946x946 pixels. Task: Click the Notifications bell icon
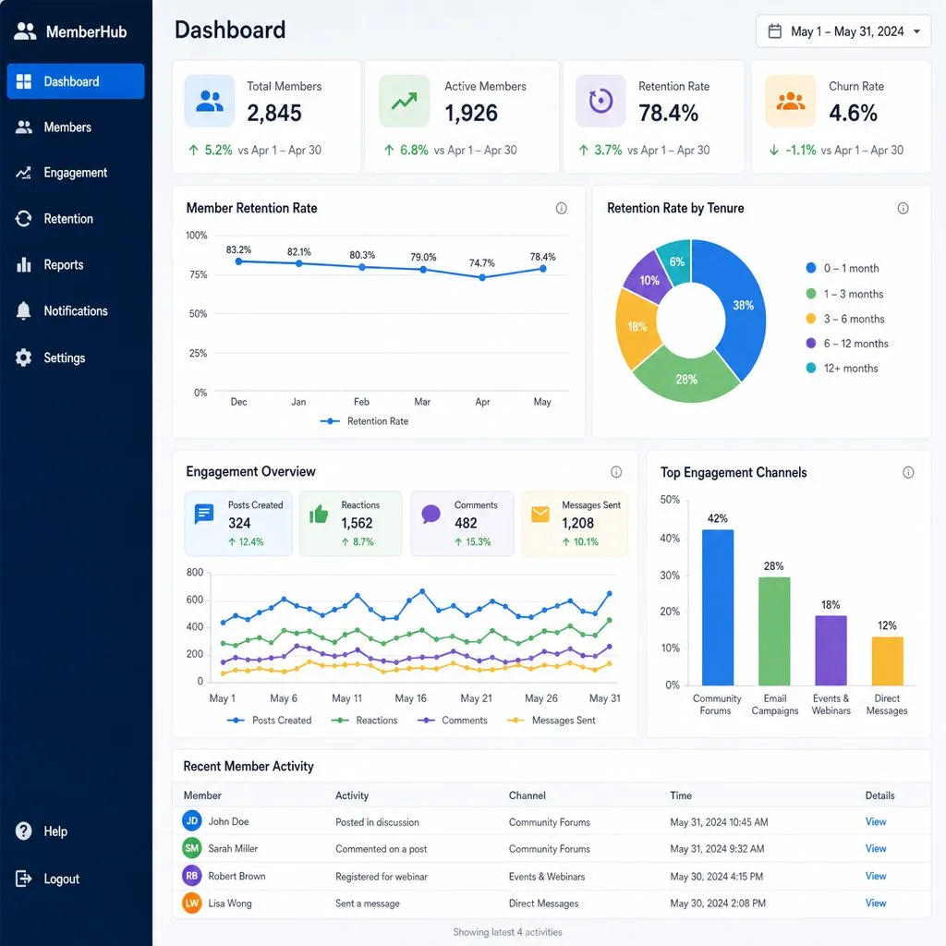(x=23, y=310)
